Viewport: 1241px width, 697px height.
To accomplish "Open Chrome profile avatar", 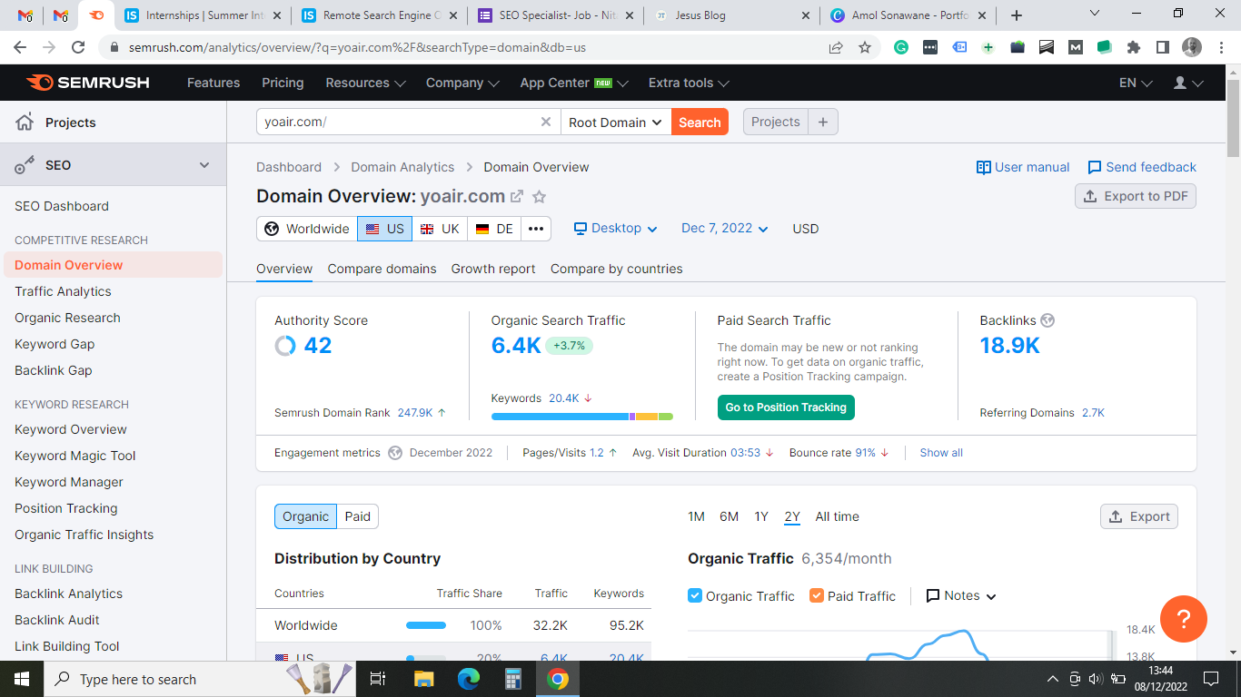I will (1192, 47).
